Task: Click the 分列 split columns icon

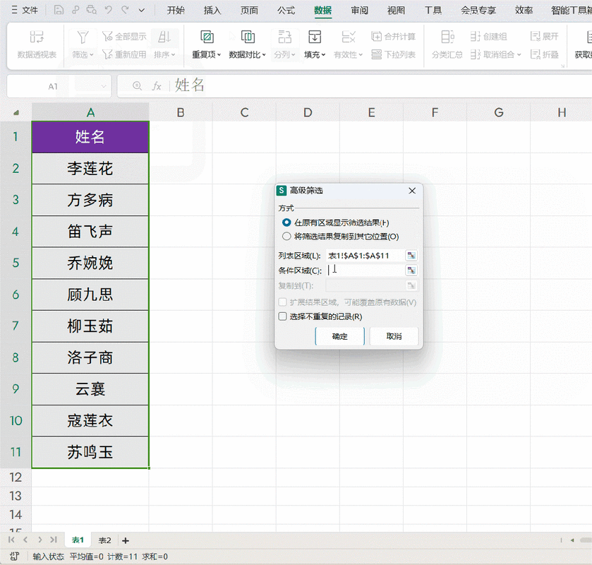Action: coord(284,37)
